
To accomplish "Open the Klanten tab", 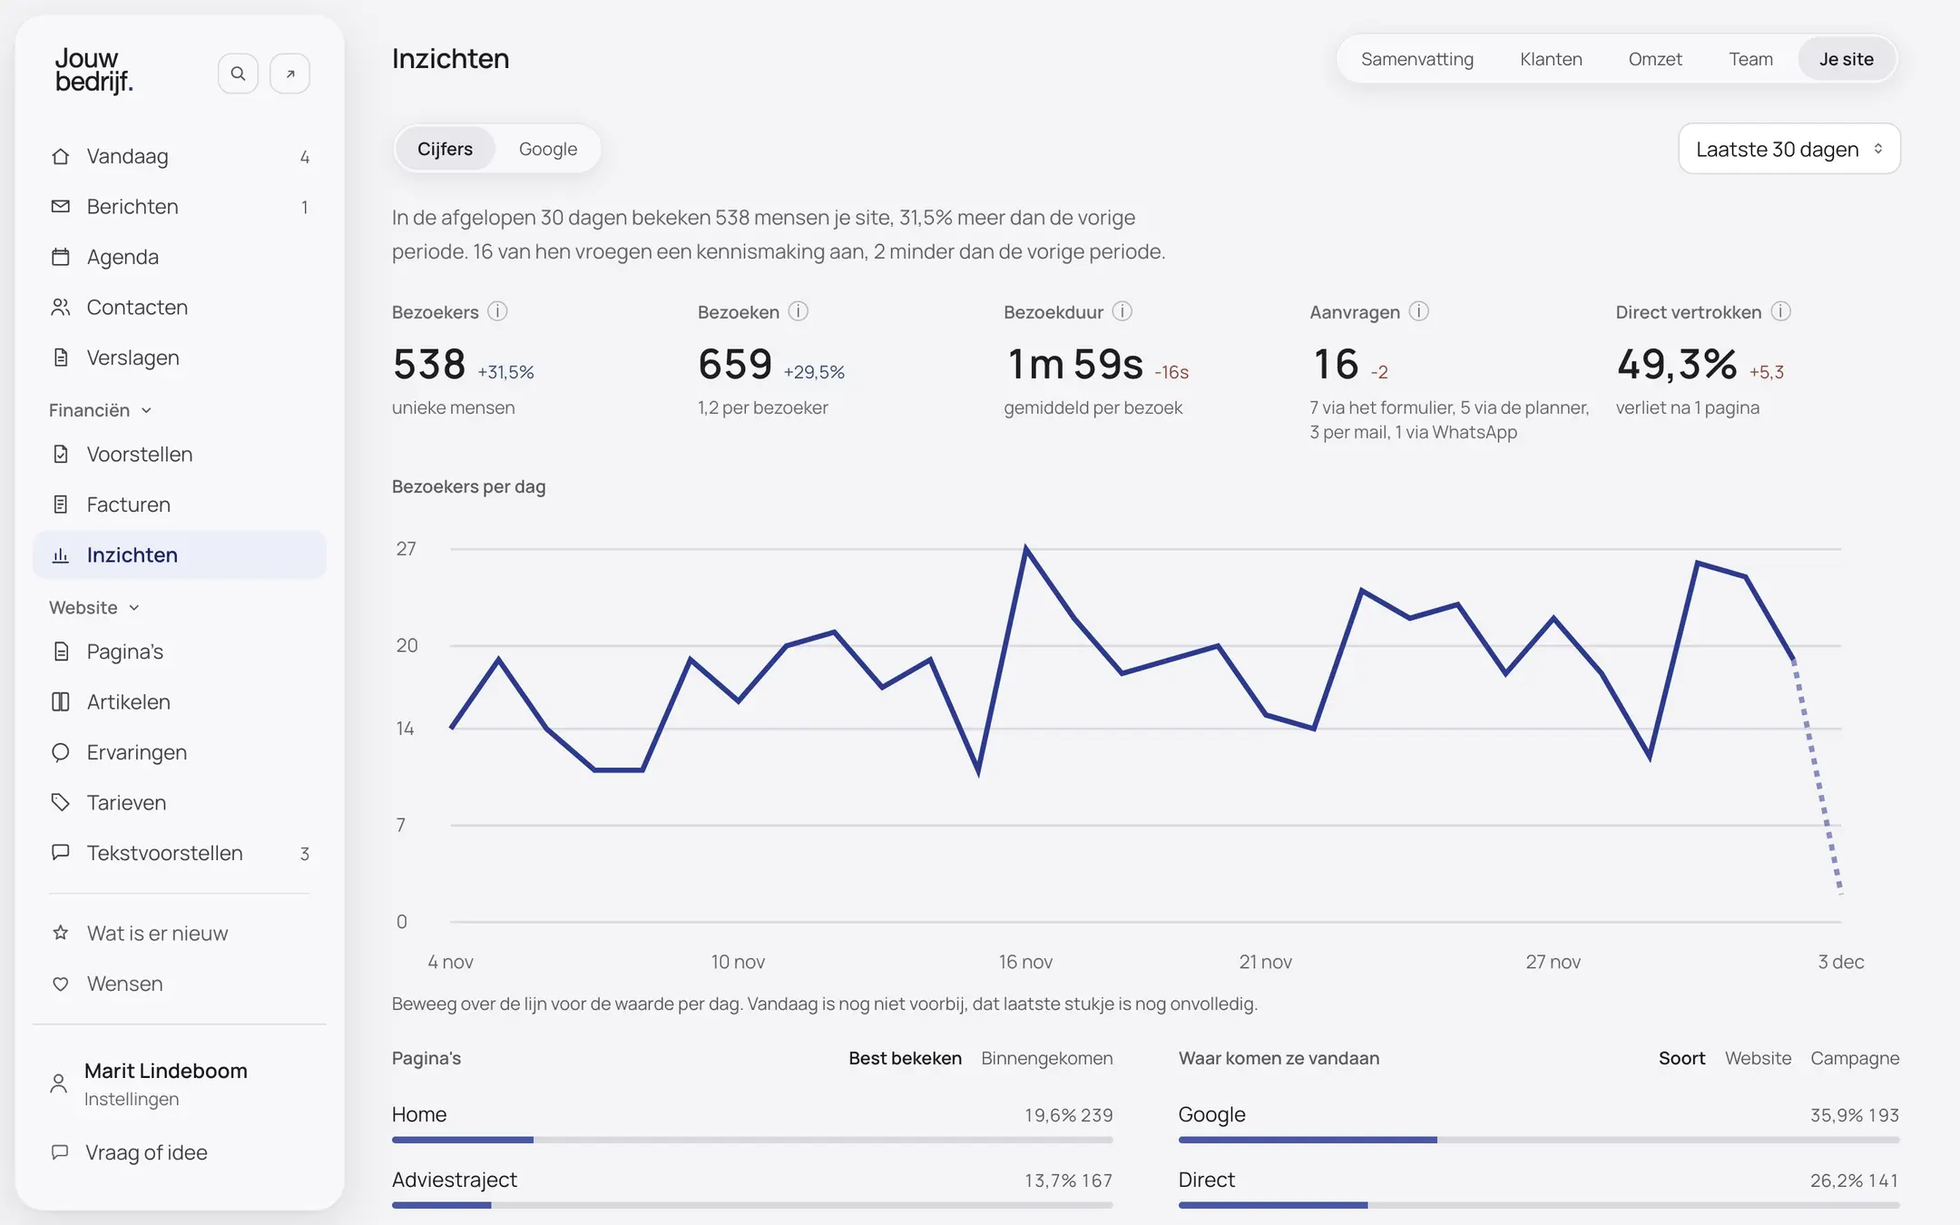I will pyautogui.click(x=1551, y=59).
